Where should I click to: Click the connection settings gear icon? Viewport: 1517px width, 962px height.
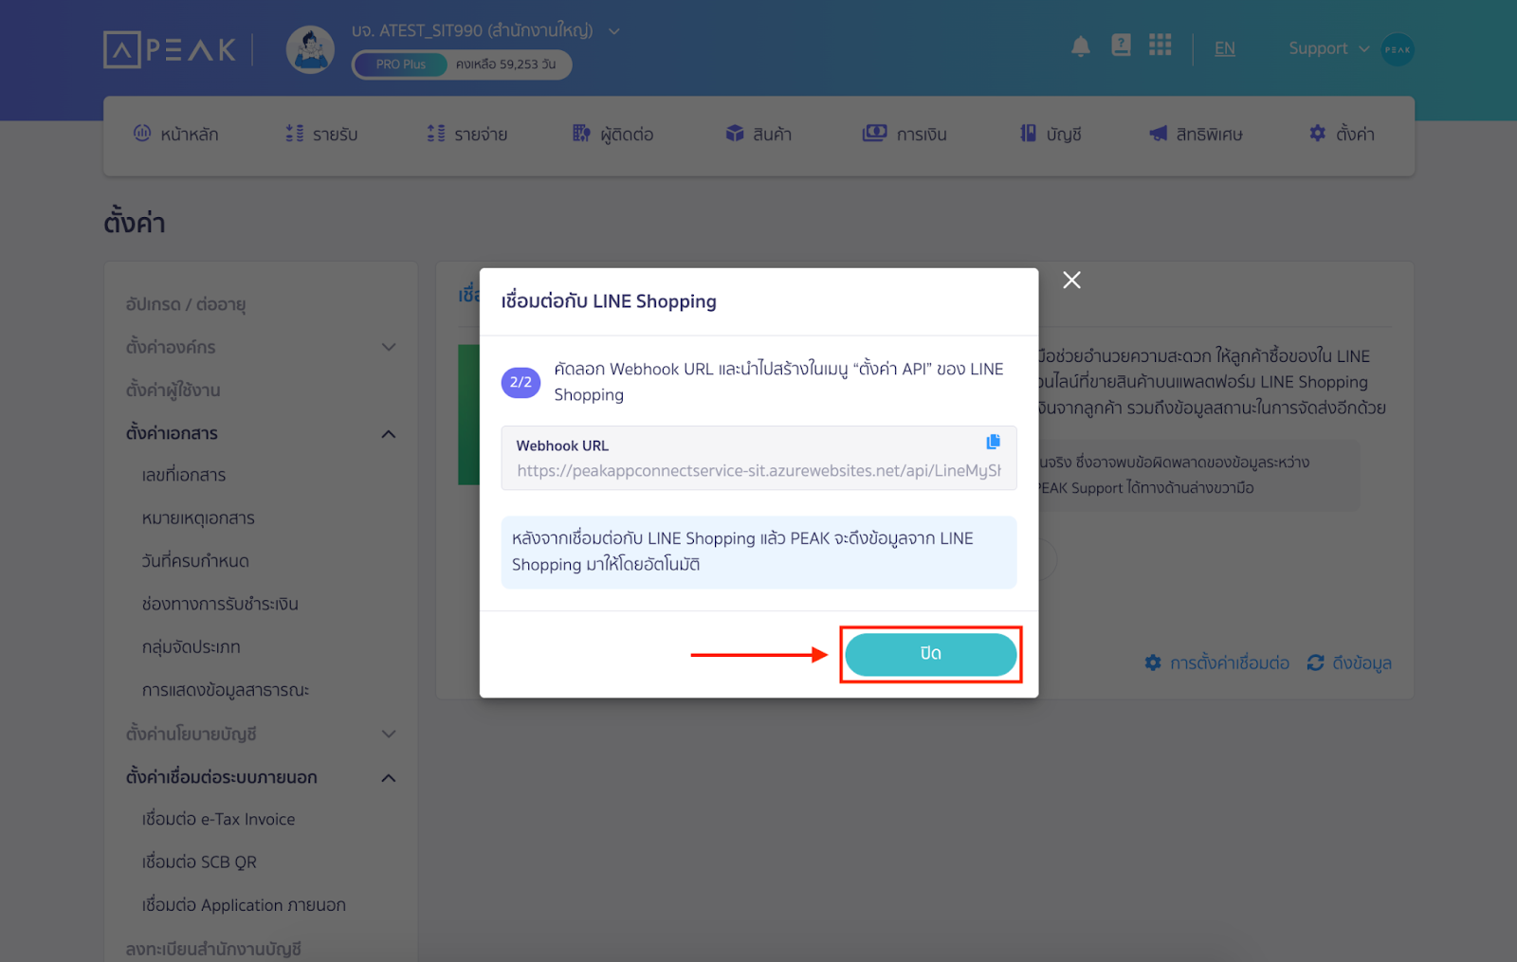pyautogui.click(x=1153, y=663)
